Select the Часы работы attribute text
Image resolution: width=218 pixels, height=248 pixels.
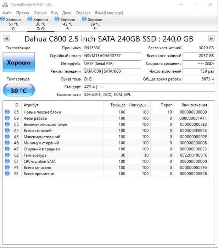point(35,118)
